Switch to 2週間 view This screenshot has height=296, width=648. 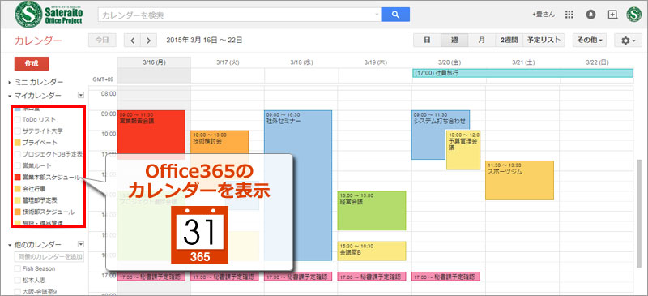(509, 41)
